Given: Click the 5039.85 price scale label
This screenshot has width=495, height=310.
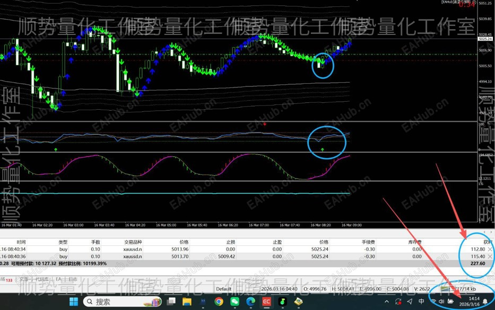Looking at the screenshot, I should point(485,19).
